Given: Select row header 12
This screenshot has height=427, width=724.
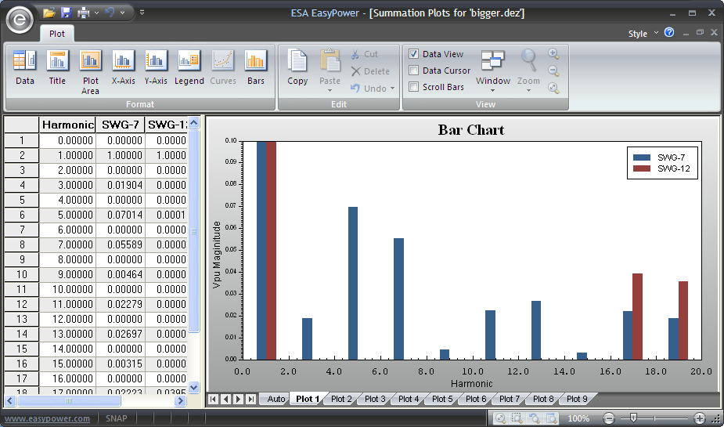Looking at the screenshot, I should [x=22, y=304].
